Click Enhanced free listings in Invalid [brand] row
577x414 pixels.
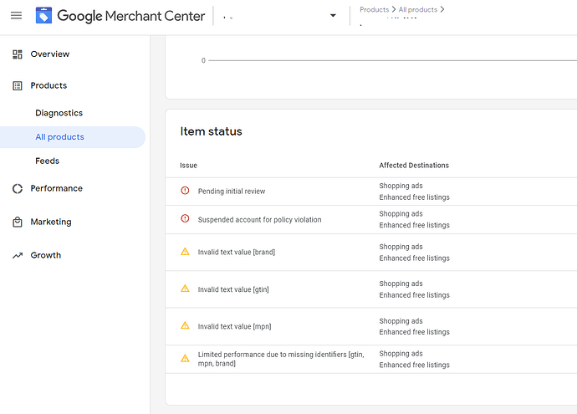414,258
